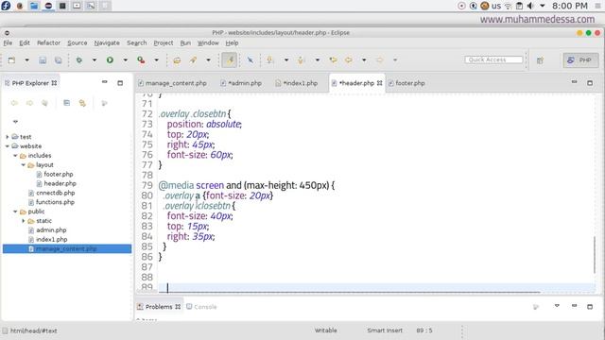Click the volume icon in system tray
605x340 pixels.
coord(531,6)
